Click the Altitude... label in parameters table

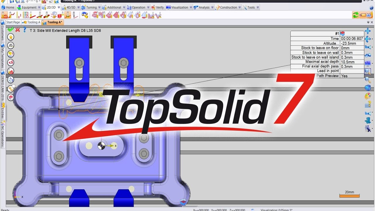click(x=331, y=43)
